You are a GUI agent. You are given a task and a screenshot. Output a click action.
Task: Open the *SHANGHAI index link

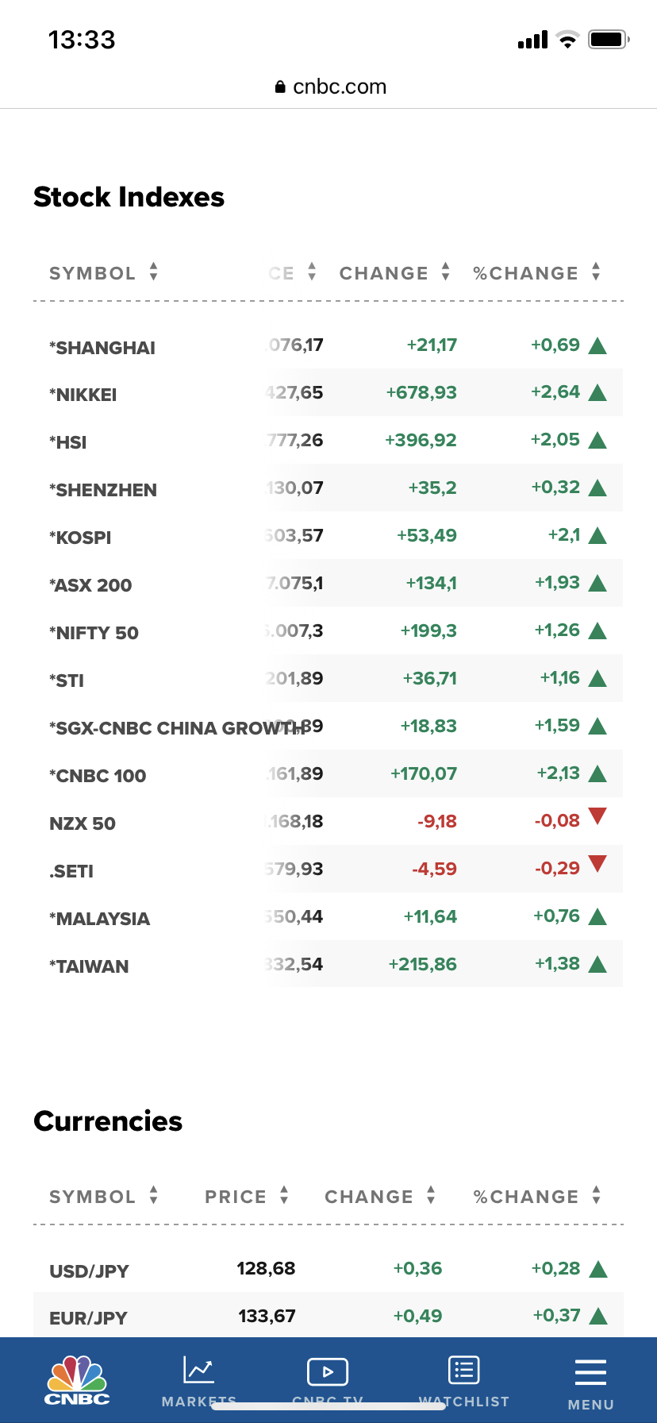point(102,348)
